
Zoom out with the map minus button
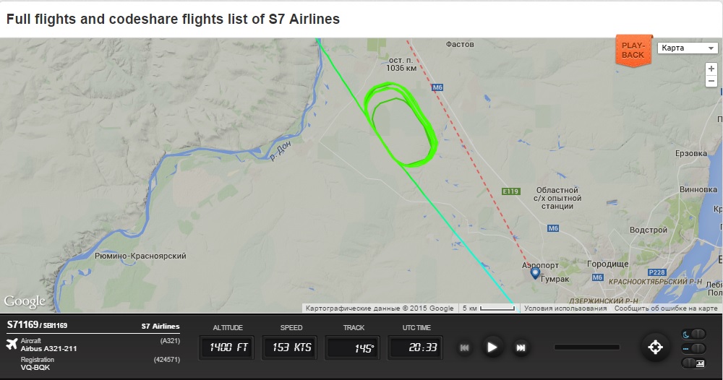point(711,82)
